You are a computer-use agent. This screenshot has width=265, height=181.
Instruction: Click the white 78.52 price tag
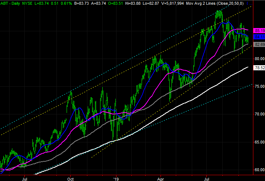(260, 68)
